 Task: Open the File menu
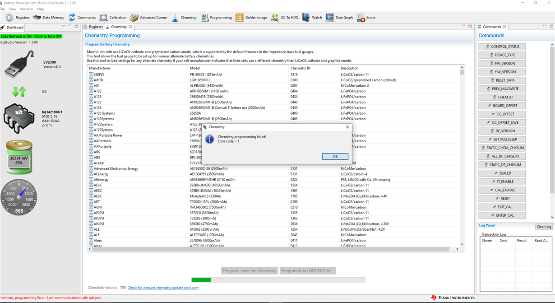[x=3, y=9]
